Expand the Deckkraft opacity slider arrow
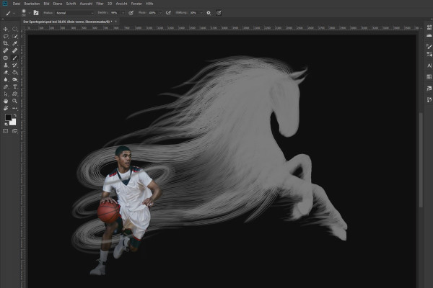 pyautogui.click(x=123, y=13)
